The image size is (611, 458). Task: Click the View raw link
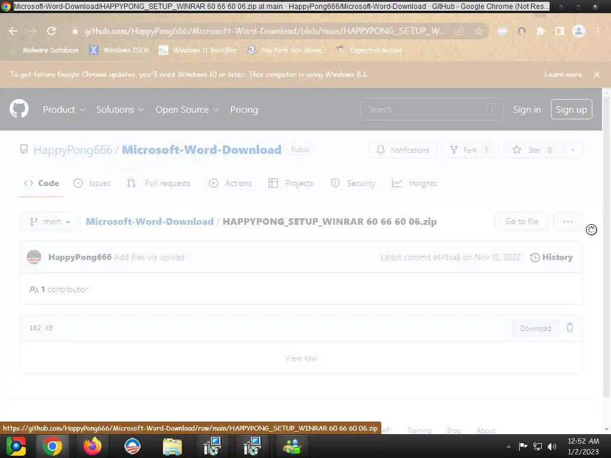pos(301,358)
